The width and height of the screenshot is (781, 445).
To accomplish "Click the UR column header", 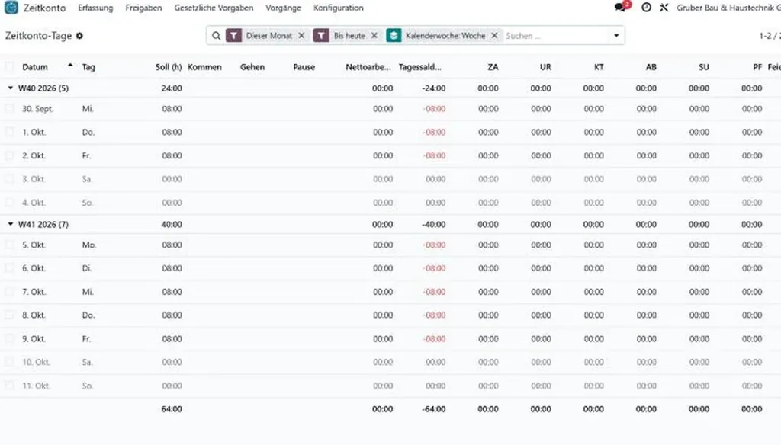I will coord(545,67).
